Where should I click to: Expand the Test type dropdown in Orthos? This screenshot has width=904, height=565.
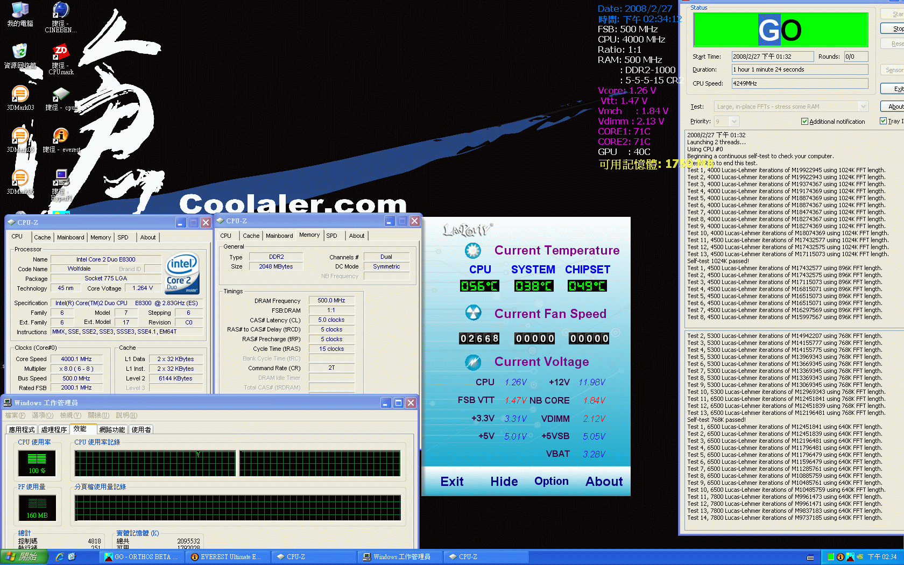pos(863,107)
